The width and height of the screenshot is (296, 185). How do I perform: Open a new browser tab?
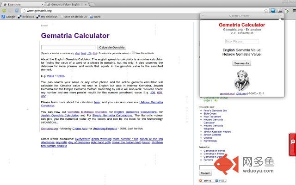point(92,4)
